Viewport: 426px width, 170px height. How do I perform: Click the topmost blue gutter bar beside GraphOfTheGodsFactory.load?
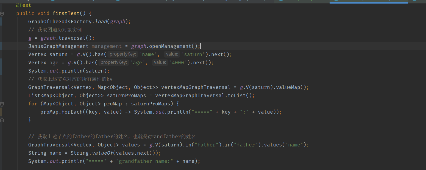click(1, 21)
